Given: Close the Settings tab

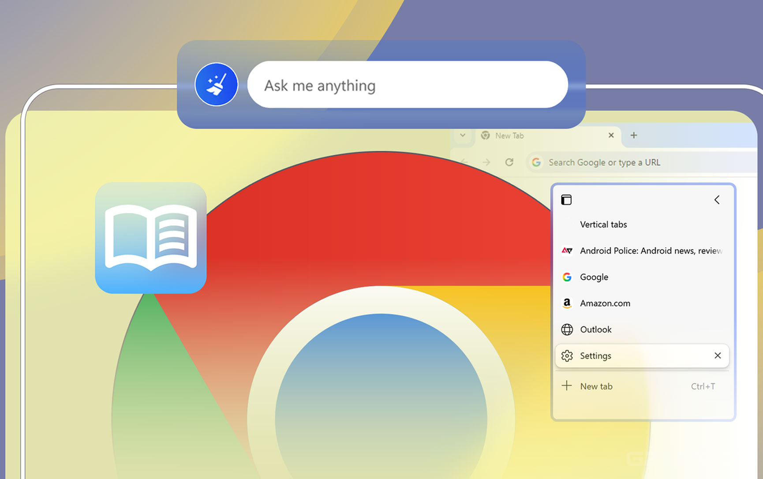Looking at the screenshot, I should [718, 356].
